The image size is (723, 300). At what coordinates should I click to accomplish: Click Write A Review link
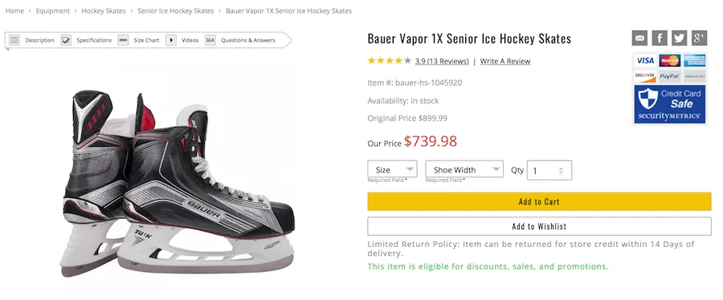[505, 61]
